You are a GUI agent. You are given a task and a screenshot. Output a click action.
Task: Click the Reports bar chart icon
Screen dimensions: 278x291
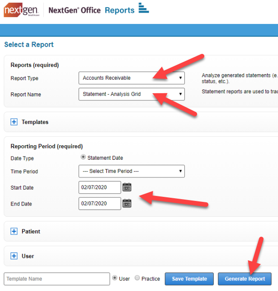pyautogui.click(x=143, y=8)
